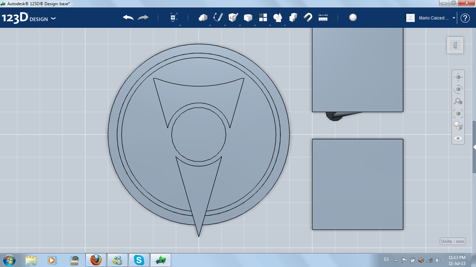Click the Fit to view tool
476x267 pixels.
click(x=458, y=113)
